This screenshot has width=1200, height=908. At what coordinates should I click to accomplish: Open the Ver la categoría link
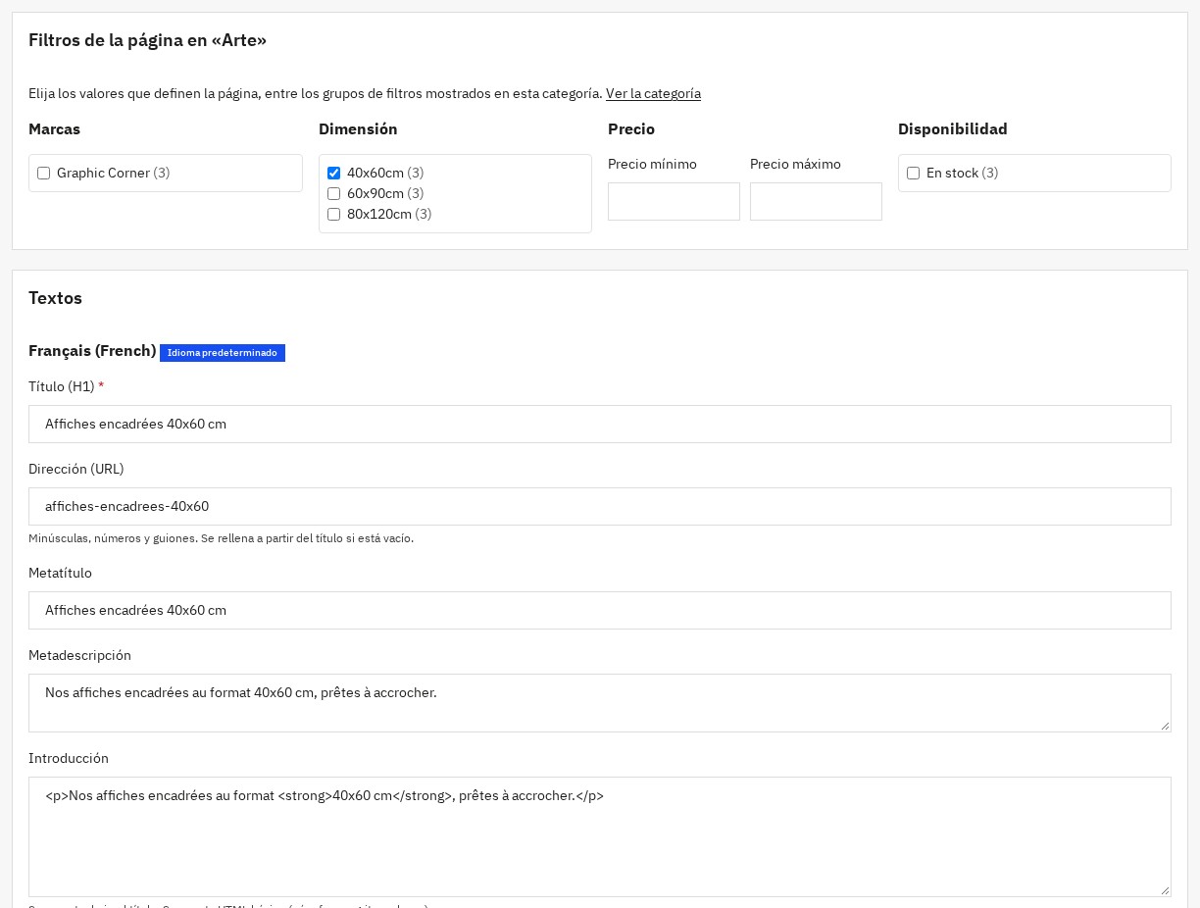pyautogui.click(x=653, y=94)
